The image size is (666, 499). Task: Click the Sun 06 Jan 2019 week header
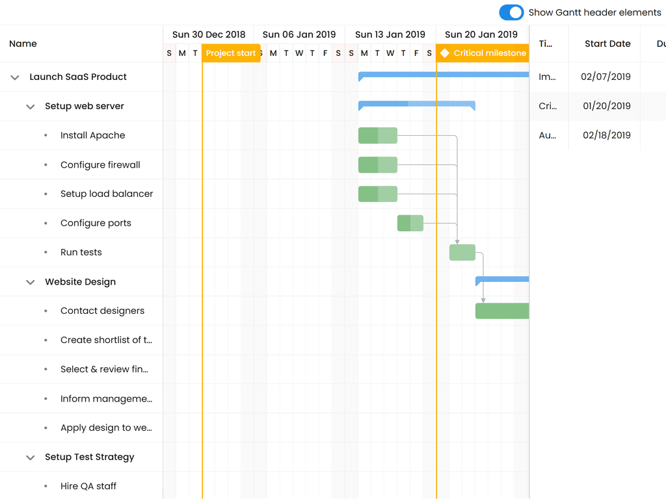click(299, 34)
